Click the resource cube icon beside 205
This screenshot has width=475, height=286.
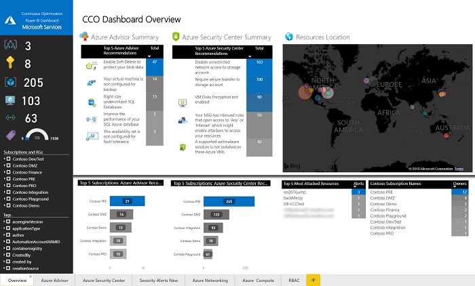coord(11,82)
